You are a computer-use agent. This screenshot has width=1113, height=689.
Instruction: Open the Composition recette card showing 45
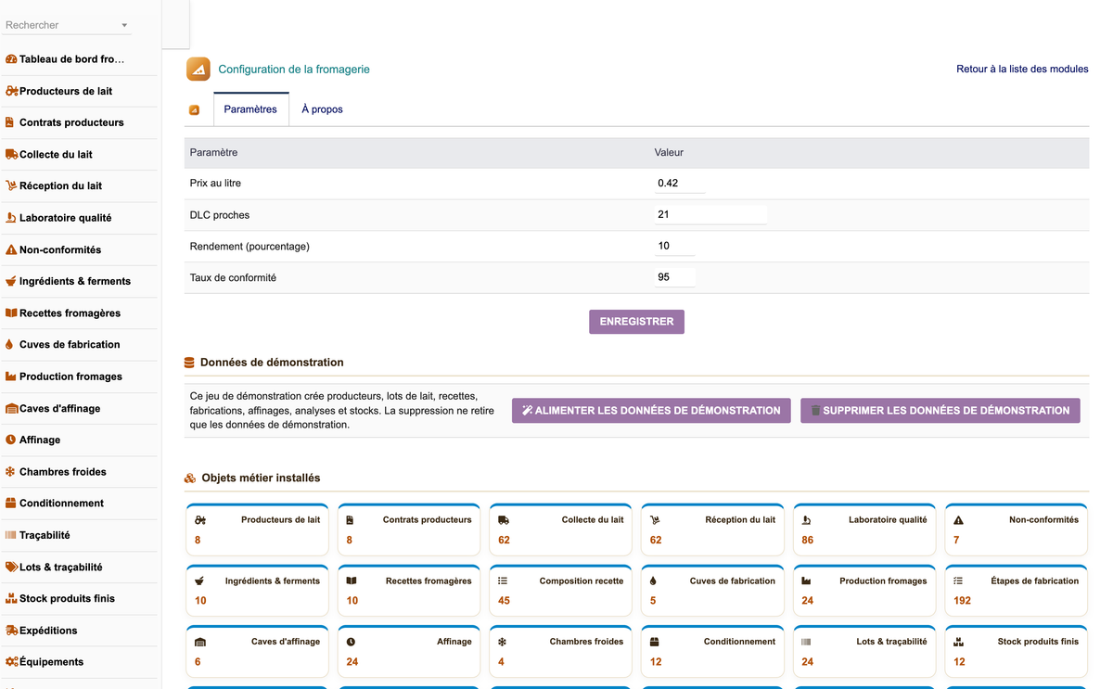[560, 591]
